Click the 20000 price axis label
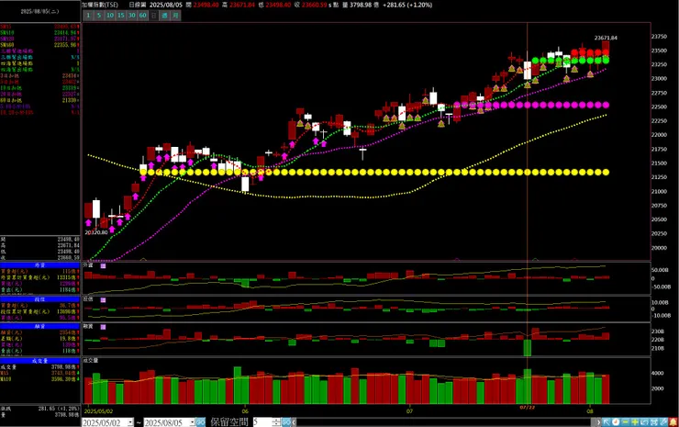This screenshot has height=427, width=679. coord(659,248)
